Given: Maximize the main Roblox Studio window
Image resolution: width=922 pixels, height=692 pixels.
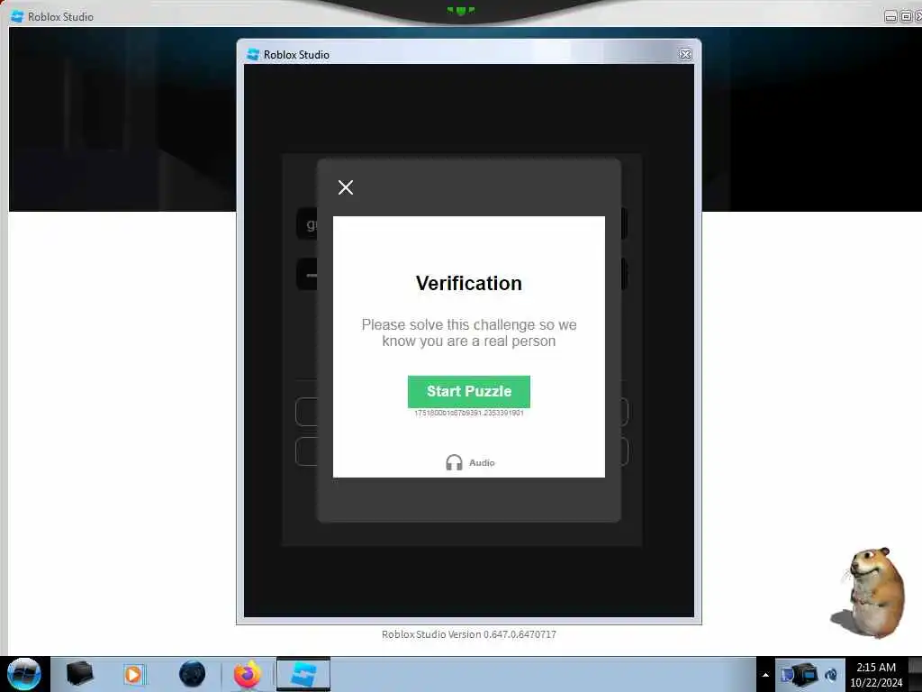Looking at the screenshot, I should tap(906, 17).
